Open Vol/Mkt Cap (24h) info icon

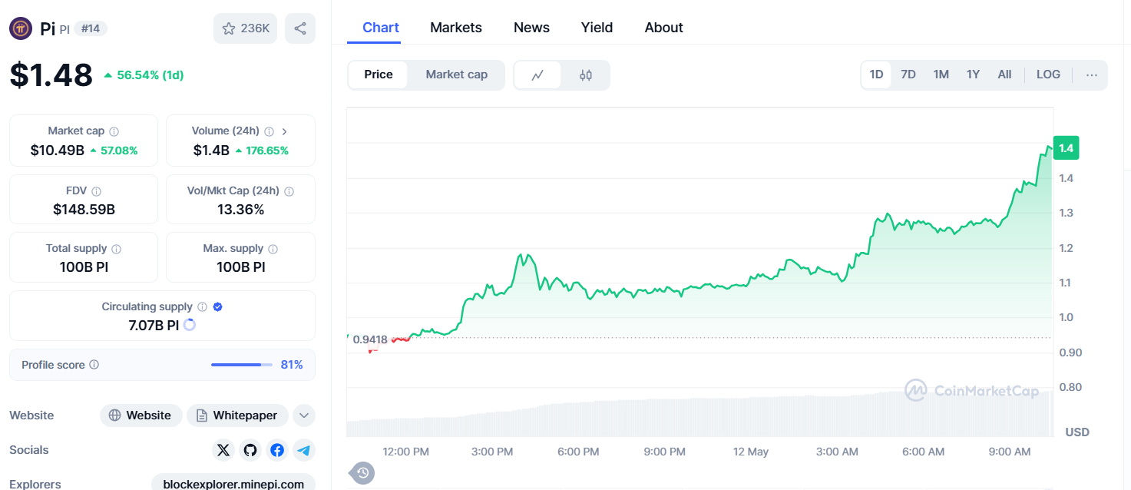(289, 191)
